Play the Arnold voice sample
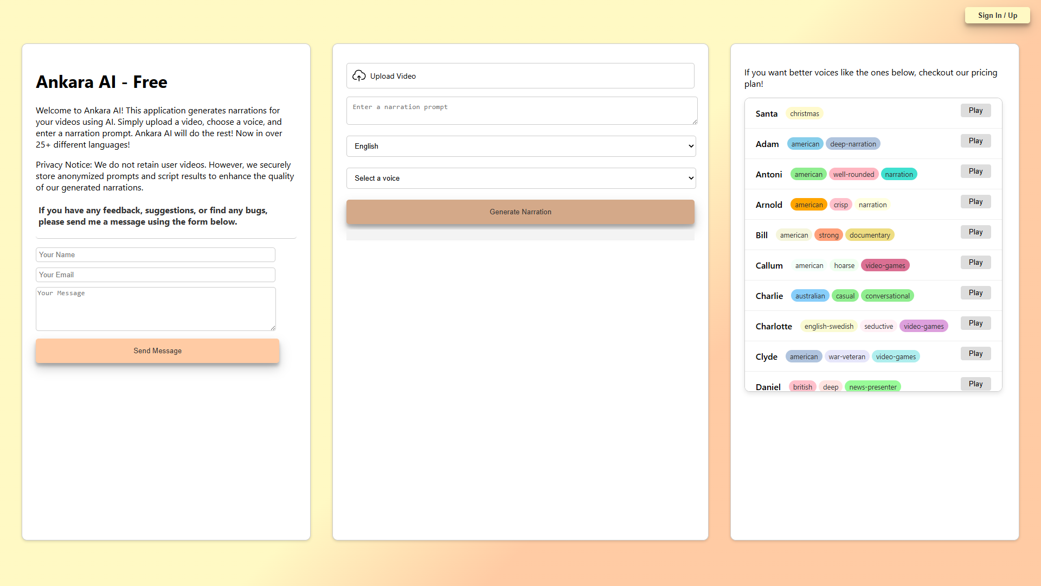The height and width of the screenshot is (586, 1041). [x=975, y=202]
